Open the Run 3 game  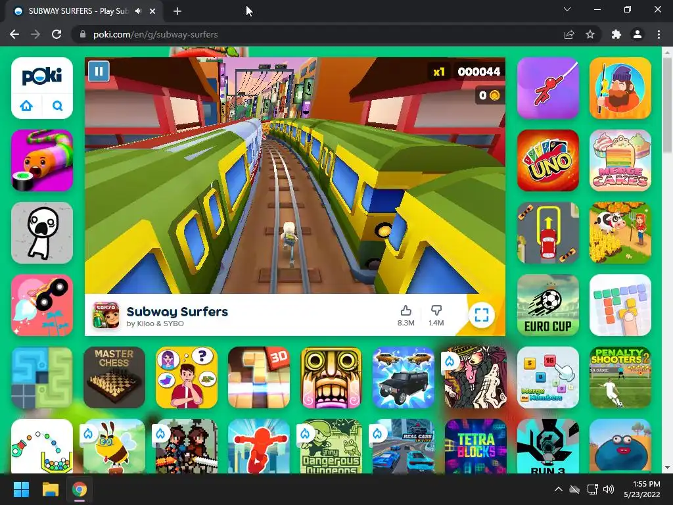pos(548,446)
